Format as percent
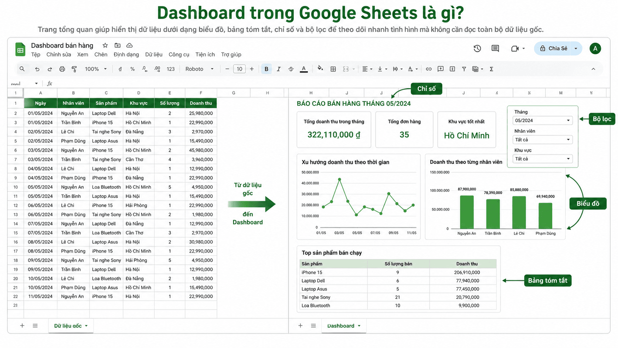Screen dimensions: 618x348 (132, 69)
